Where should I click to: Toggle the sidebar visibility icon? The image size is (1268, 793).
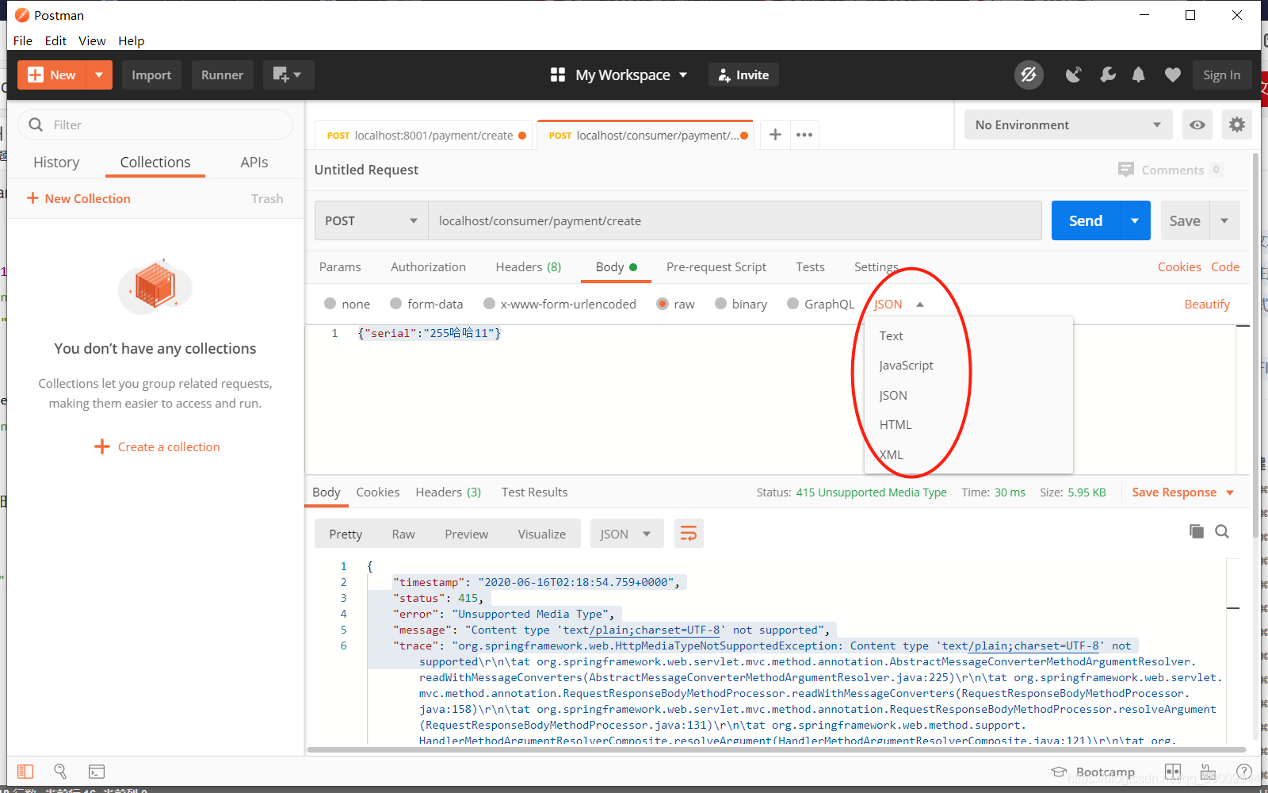point(25,771)
